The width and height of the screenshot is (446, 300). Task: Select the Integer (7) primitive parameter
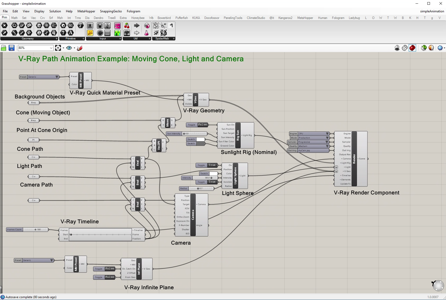pyautogui.click(x=63, y=33)
